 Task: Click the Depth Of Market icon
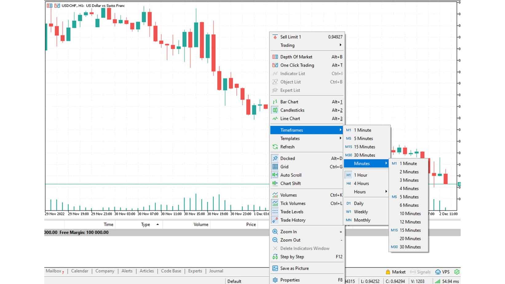(x=275, y=57)
